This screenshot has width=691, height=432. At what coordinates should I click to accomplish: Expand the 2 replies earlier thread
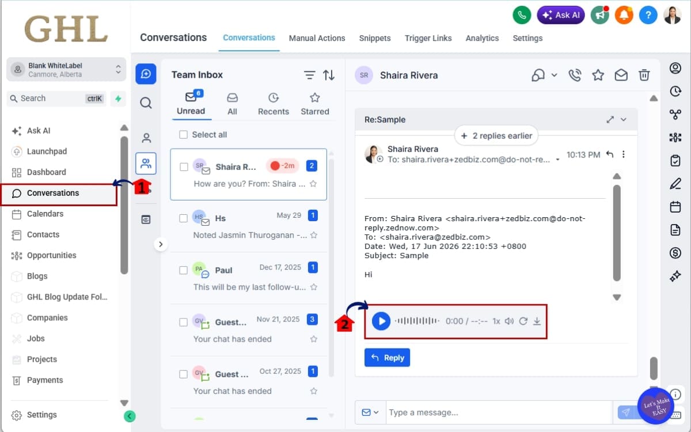[496, 136]
